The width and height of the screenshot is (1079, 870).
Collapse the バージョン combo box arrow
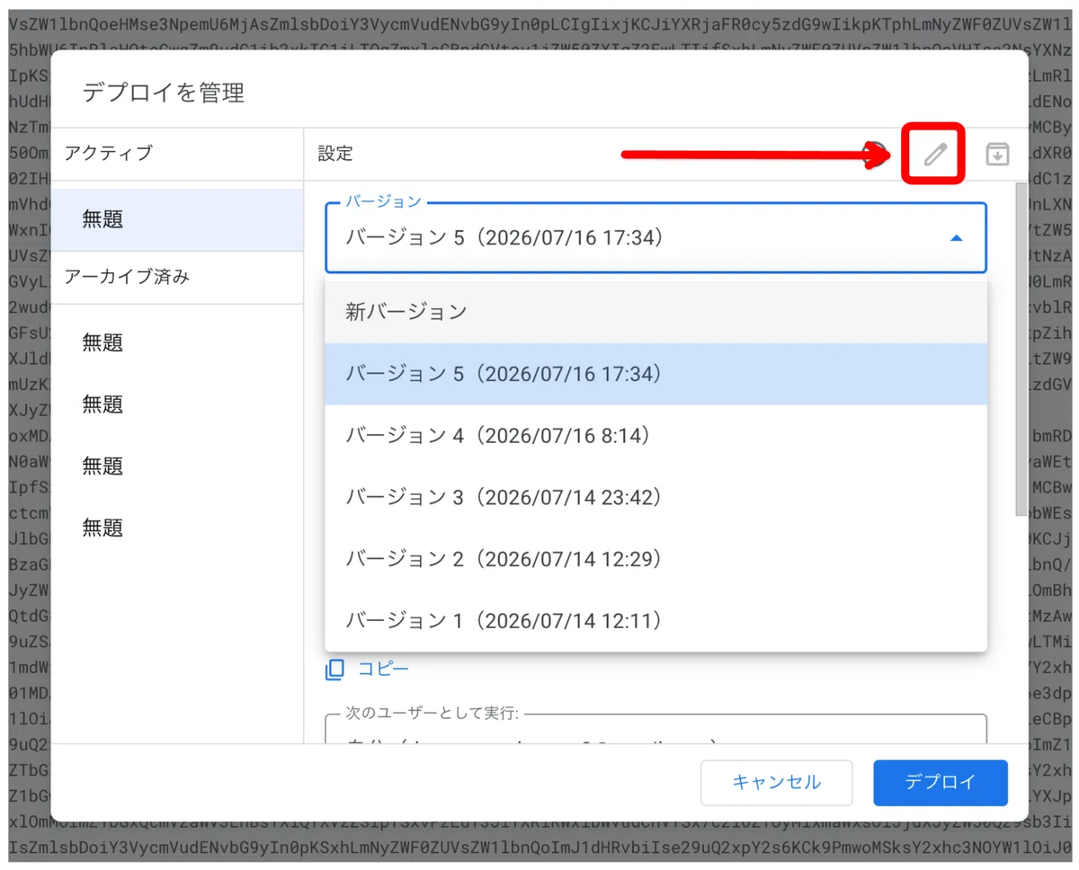coord(957,238)
